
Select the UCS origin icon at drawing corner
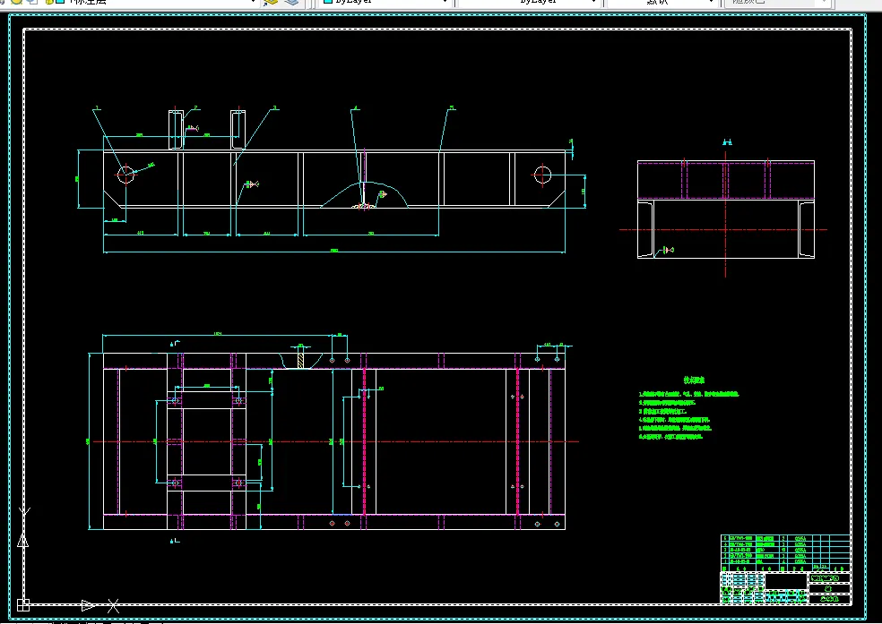(23, 605)
